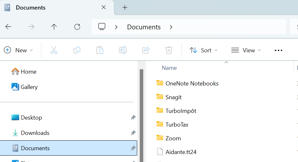Image resolution: width=298 pixels, height=162 pixels.
Task: Select Home in navigation pane
Action: pos(28,72)
